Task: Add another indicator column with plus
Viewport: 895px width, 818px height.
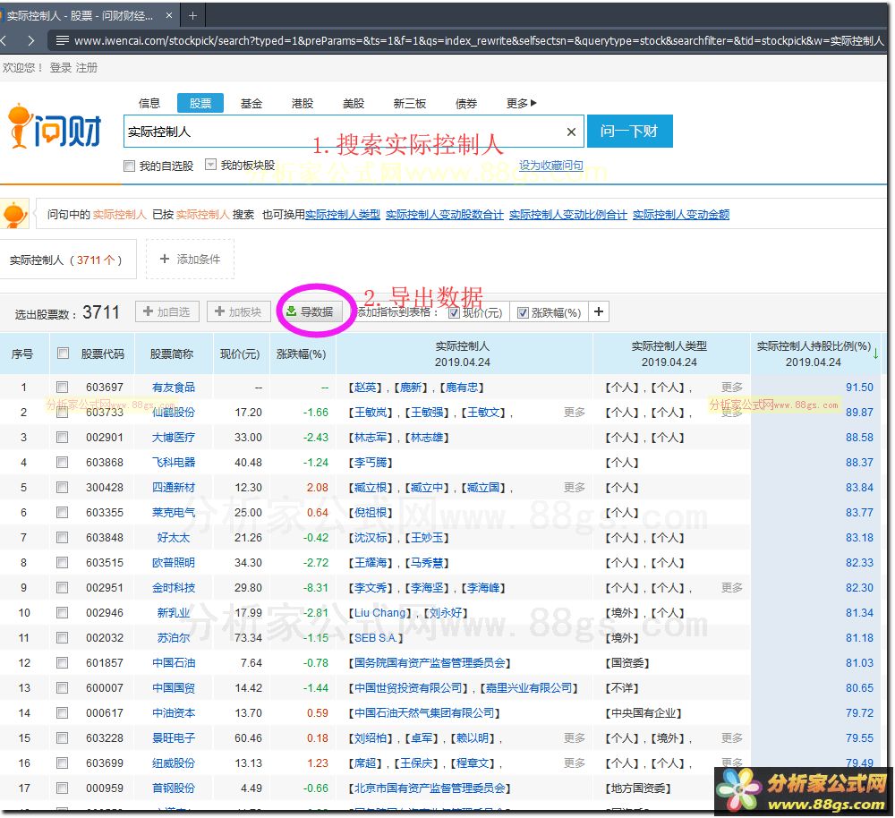Action: [598, 311]
